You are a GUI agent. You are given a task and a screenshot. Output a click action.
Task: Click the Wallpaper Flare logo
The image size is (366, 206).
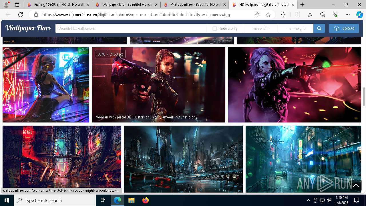point(28,28)
